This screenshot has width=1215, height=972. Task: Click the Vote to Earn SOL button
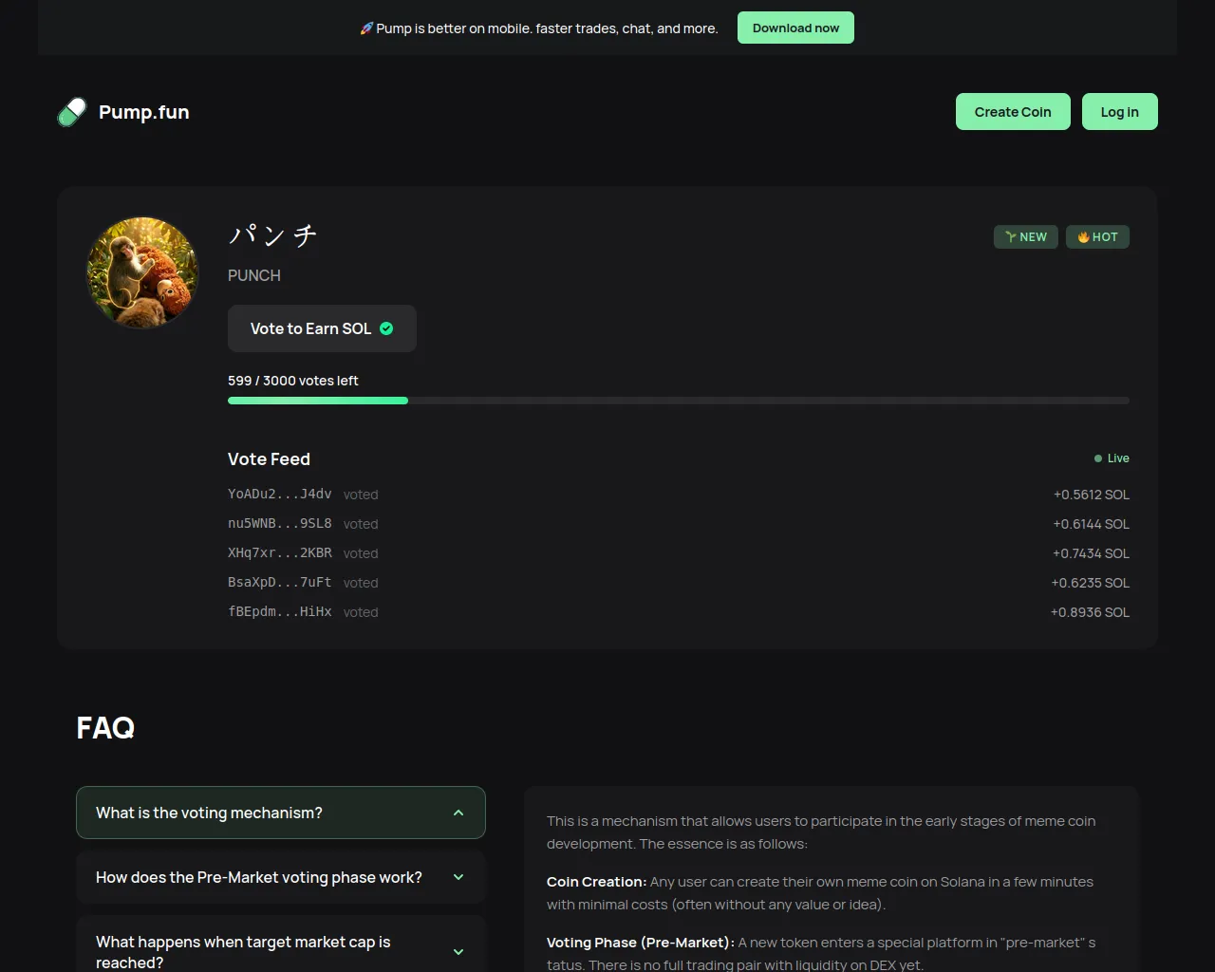coord(322,328)
